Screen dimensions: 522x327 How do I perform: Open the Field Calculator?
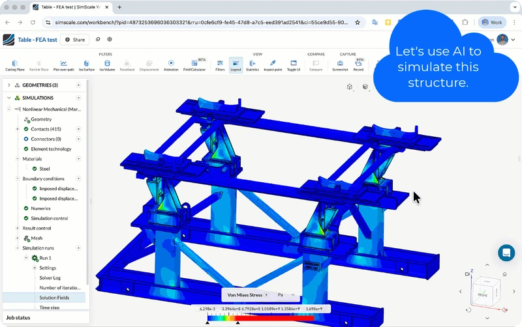194,65
